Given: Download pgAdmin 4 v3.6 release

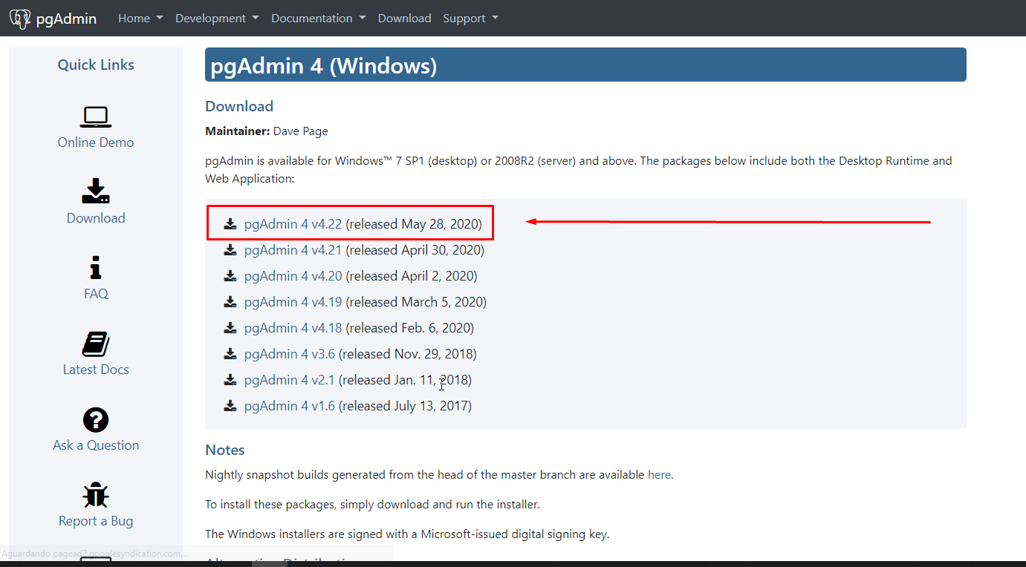Looking at the screenshot, I should coord(289,354).
